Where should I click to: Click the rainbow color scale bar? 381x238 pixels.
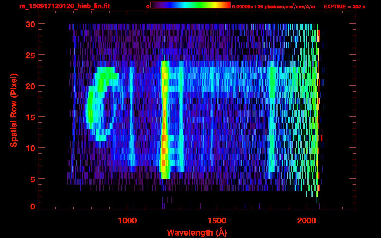coord(191,5)
